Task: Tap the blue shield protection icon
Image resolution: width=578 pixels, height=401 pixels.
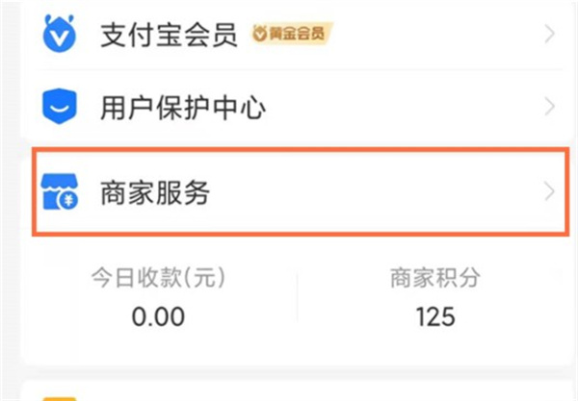Action: point(60,106)
